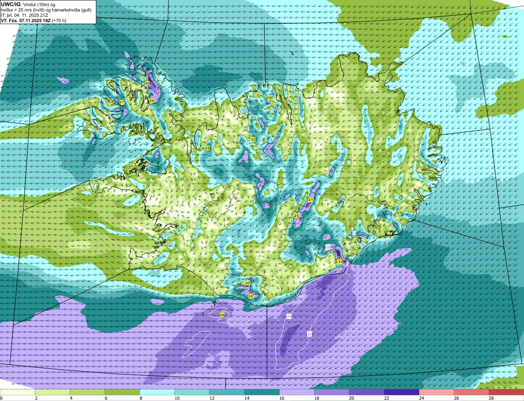Pick the red above-28 m/s legend swatch
Viewport: 524px width, 401px height.
tap(506, 392)
